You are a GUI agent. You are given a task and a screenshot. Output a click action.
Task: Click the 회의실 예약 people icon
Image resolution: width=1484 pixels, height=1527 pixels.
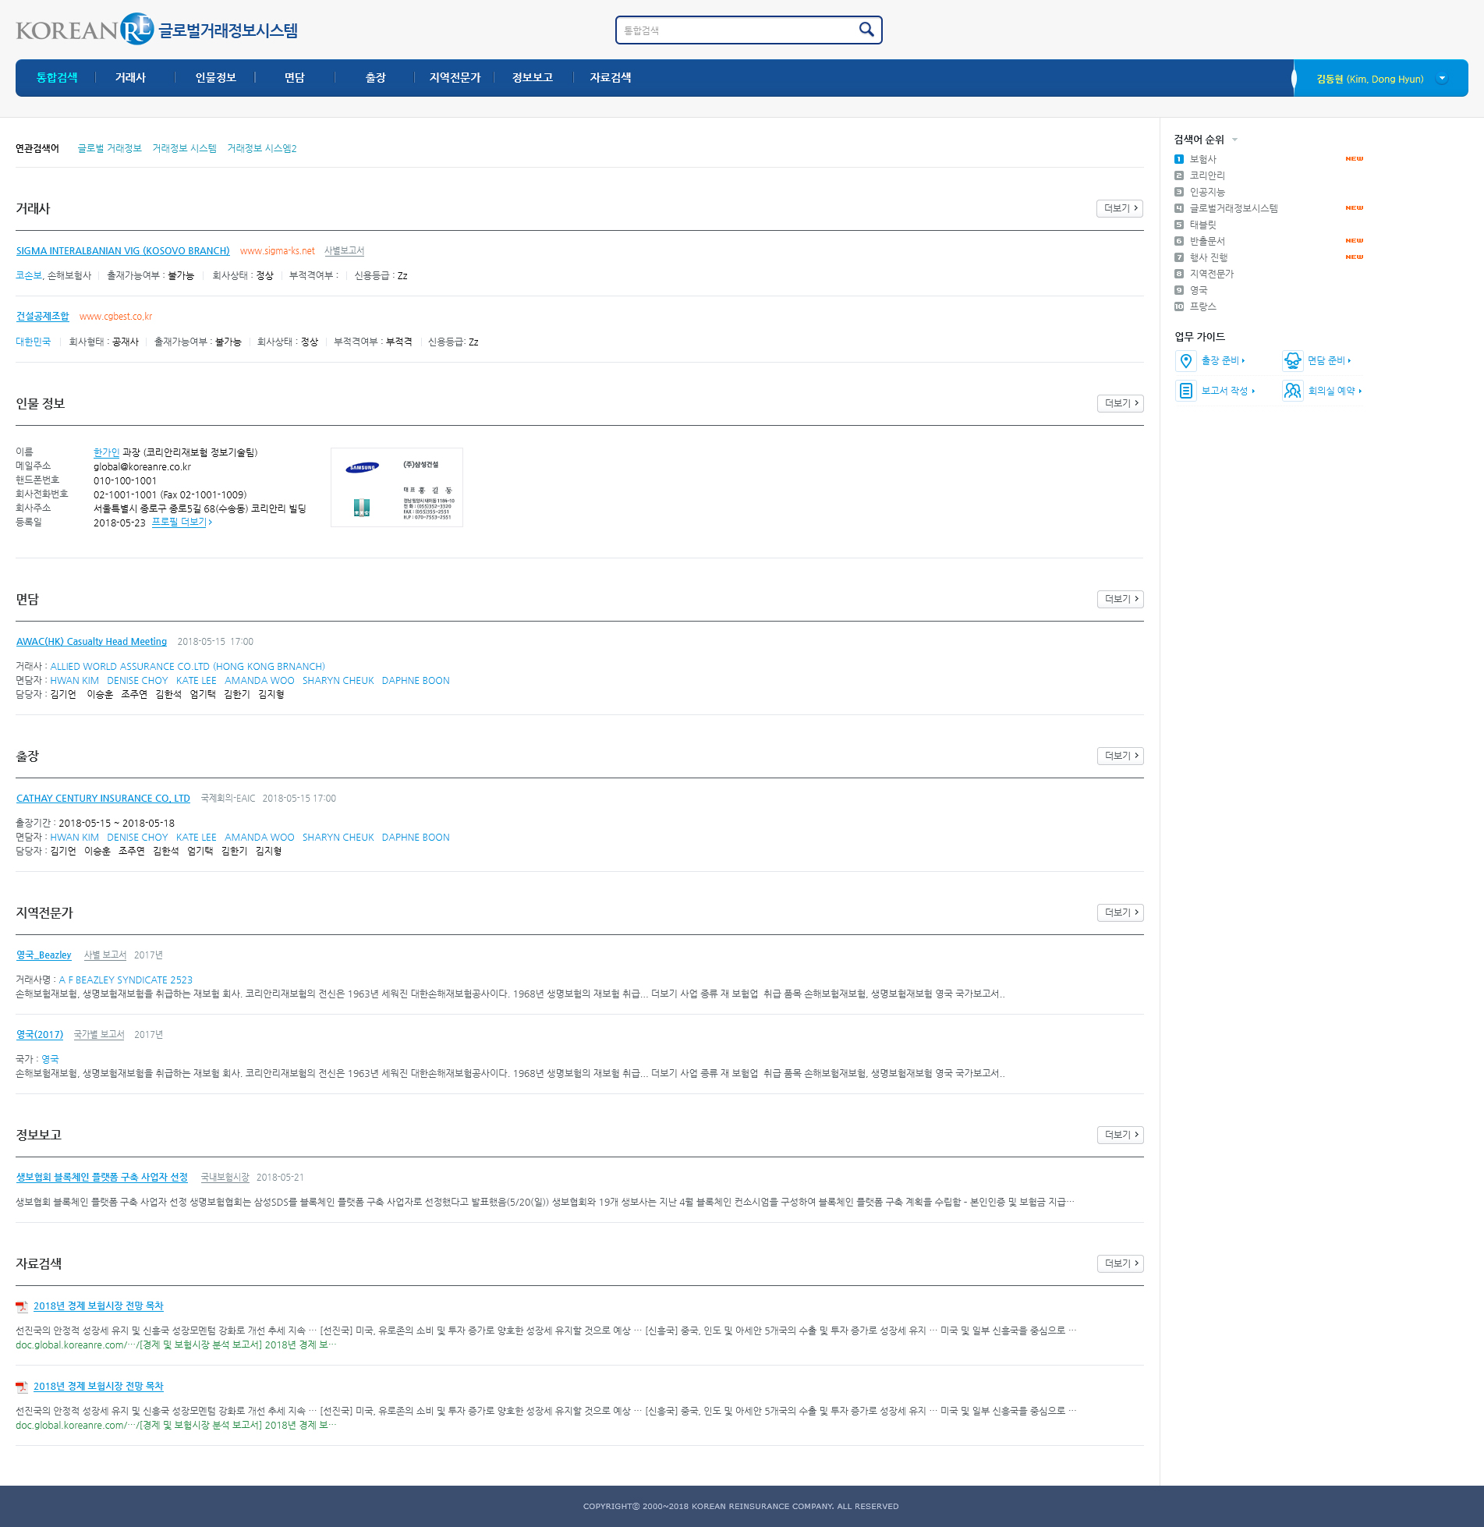1292,391
